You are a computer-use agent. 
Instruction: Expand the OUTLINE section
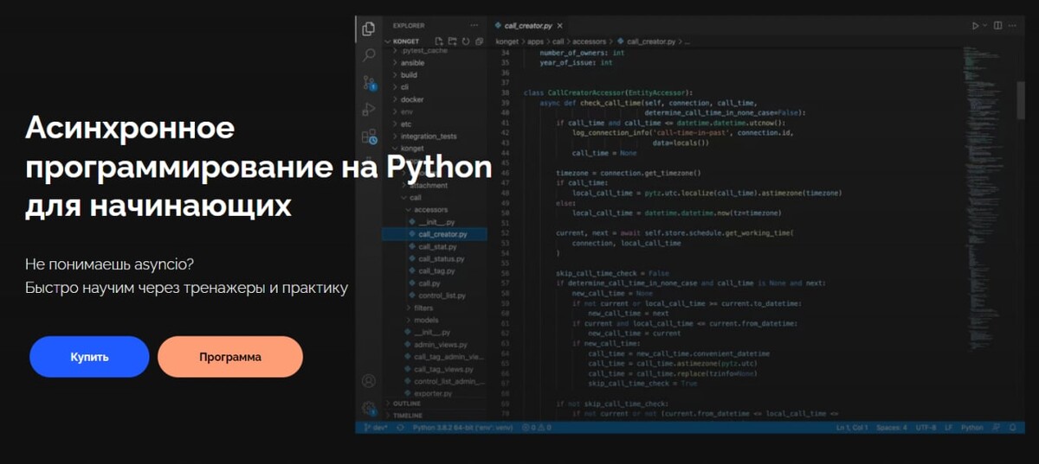[x=406, y=404]
